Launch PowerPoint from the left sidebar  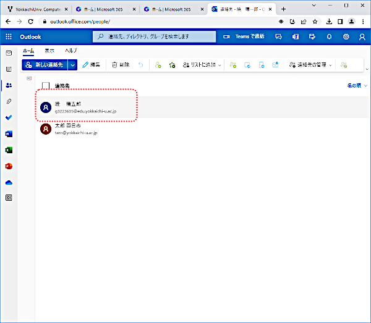pos(9,166)
